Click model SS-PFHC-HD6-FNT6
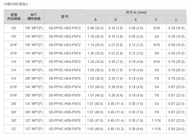The height and width of the screenshot is (138, 190). (x=65, y=112)
